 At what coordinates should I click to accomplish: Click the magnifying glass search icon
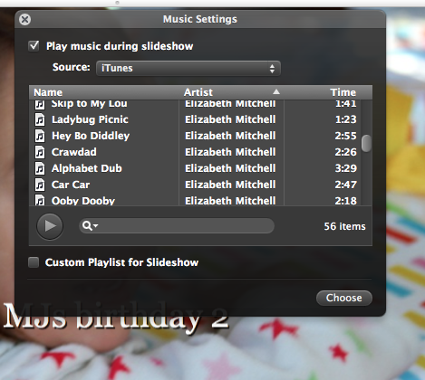click(x=87, y=225)
